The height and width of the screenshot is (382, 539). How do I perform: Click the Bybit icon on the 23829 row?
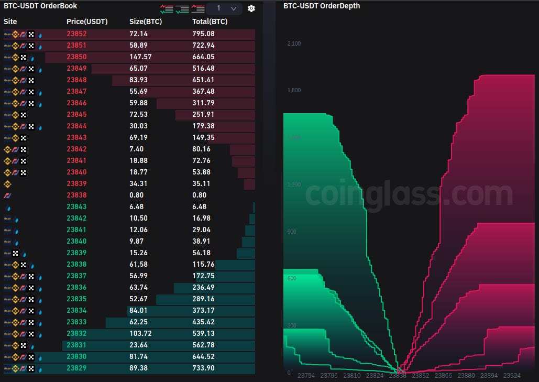pos(6,368)
